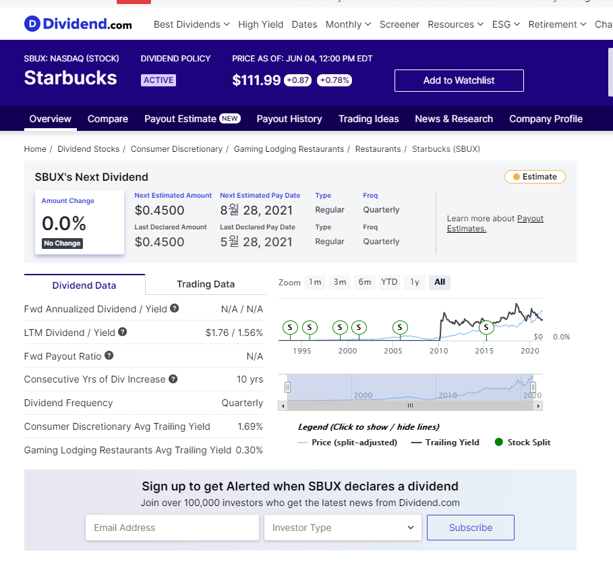The height and width of the screenshot is (564, 613).
Task: Set chart zoom to 6m
Action: click(x=365, y=282)
